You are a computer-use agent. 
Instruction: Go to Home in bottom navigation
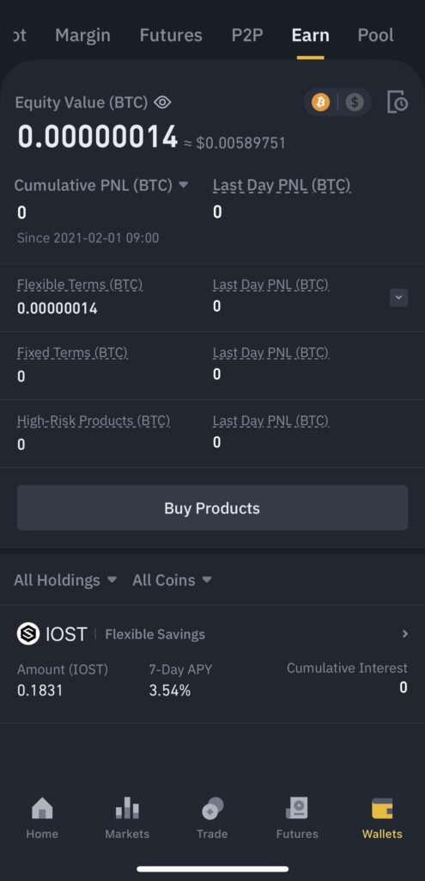coord(42,818)
